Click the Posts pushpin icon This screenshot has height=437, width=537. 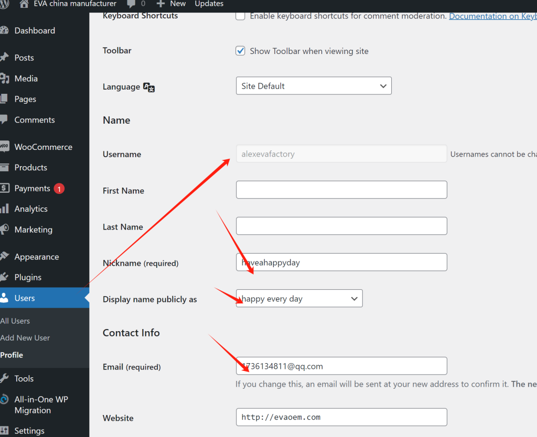click(4, 58)
